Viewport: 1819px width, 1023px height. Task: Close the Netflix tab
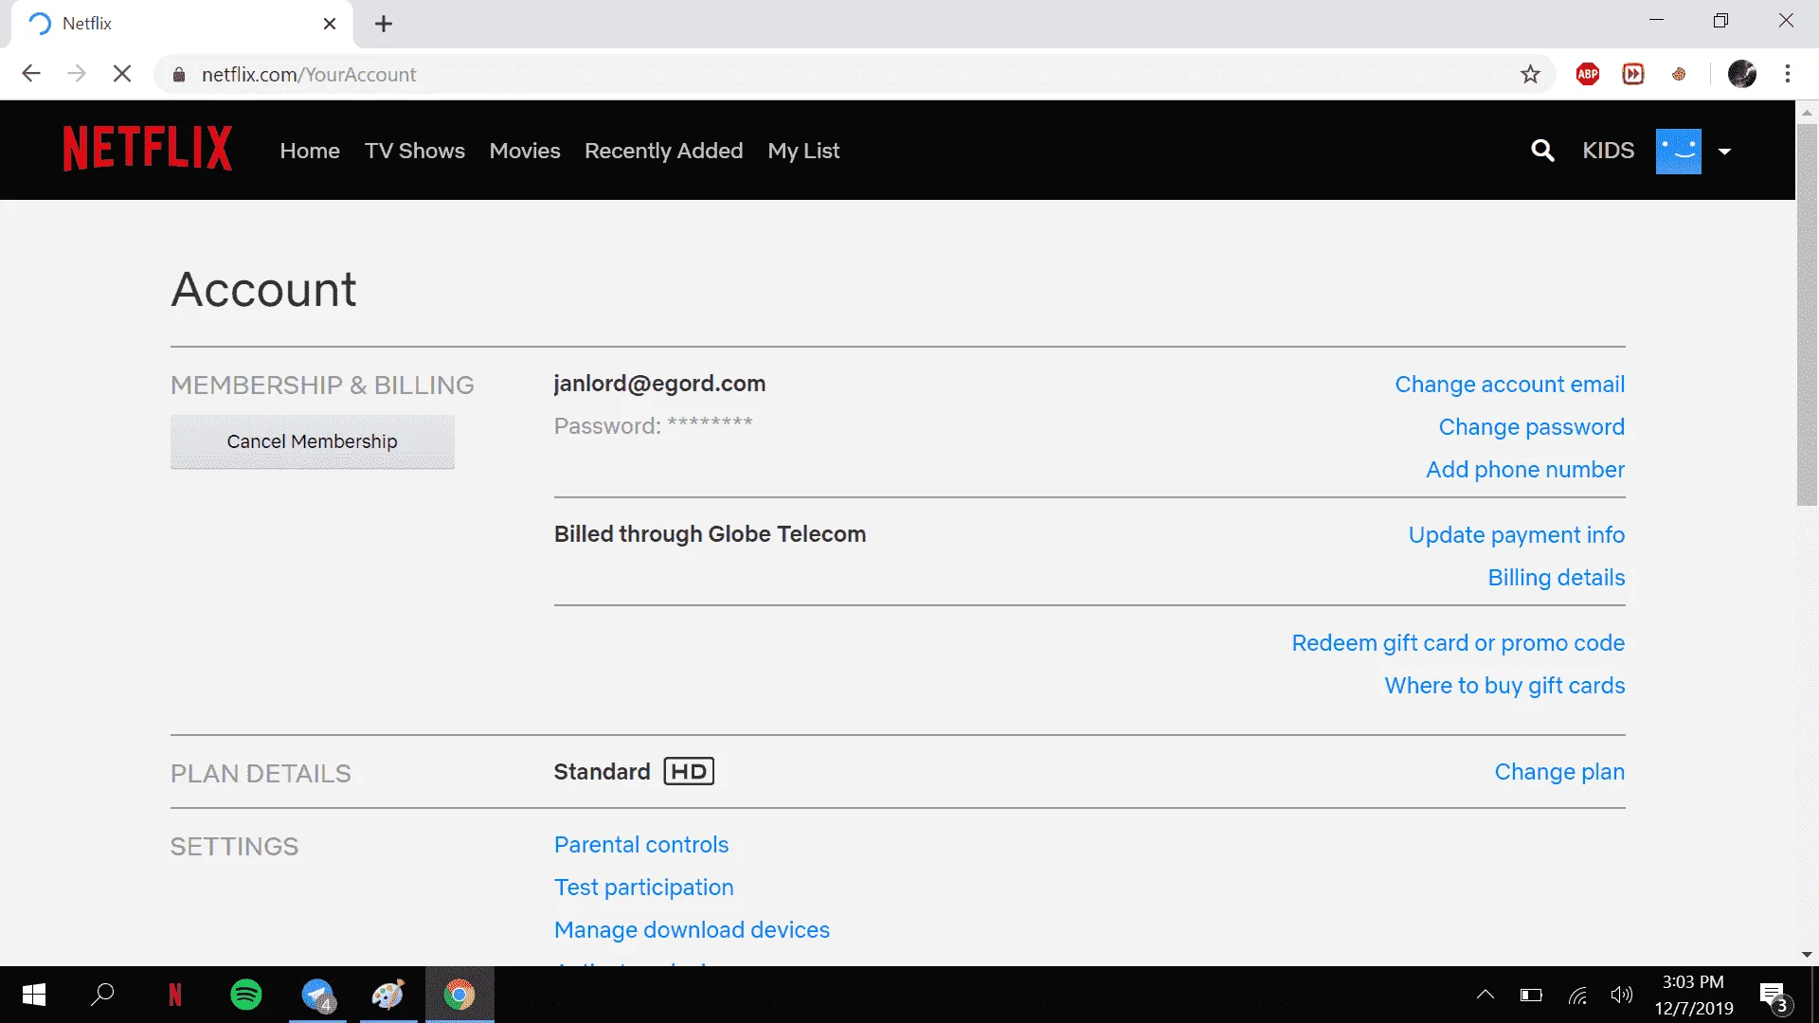[x=330, y=24]
